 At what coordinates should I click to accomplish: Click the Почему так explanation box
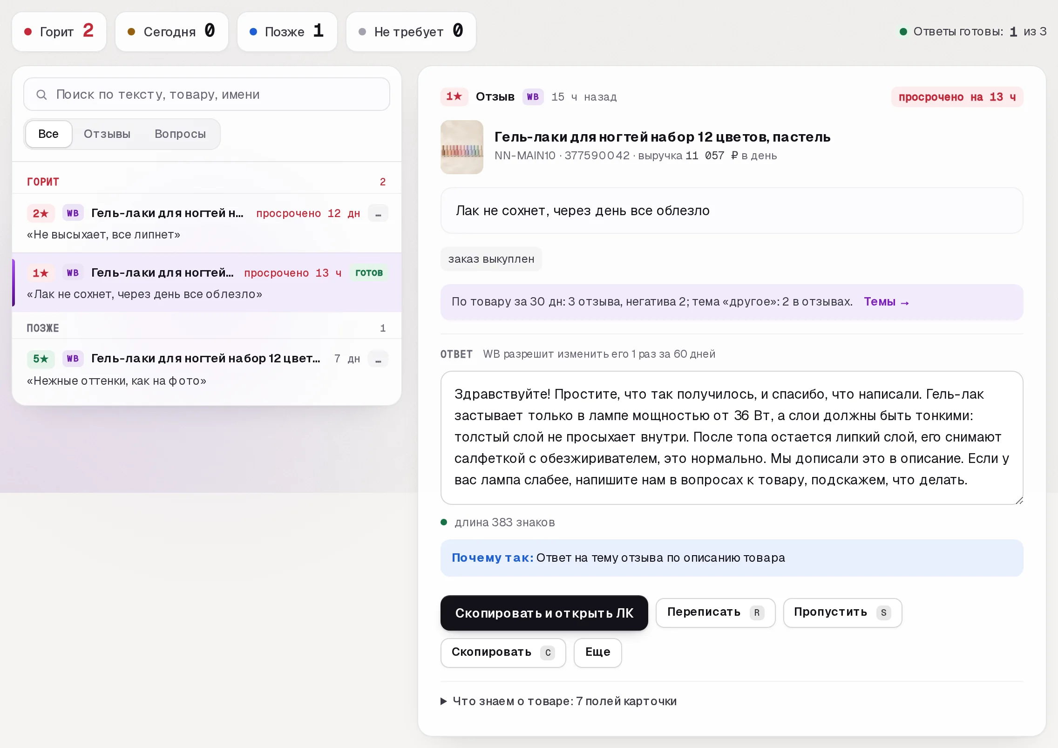point(732,558)
